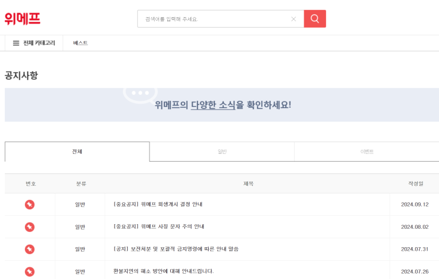Open notice 위메프 회생개시 결정 안내

click(158, 204)
